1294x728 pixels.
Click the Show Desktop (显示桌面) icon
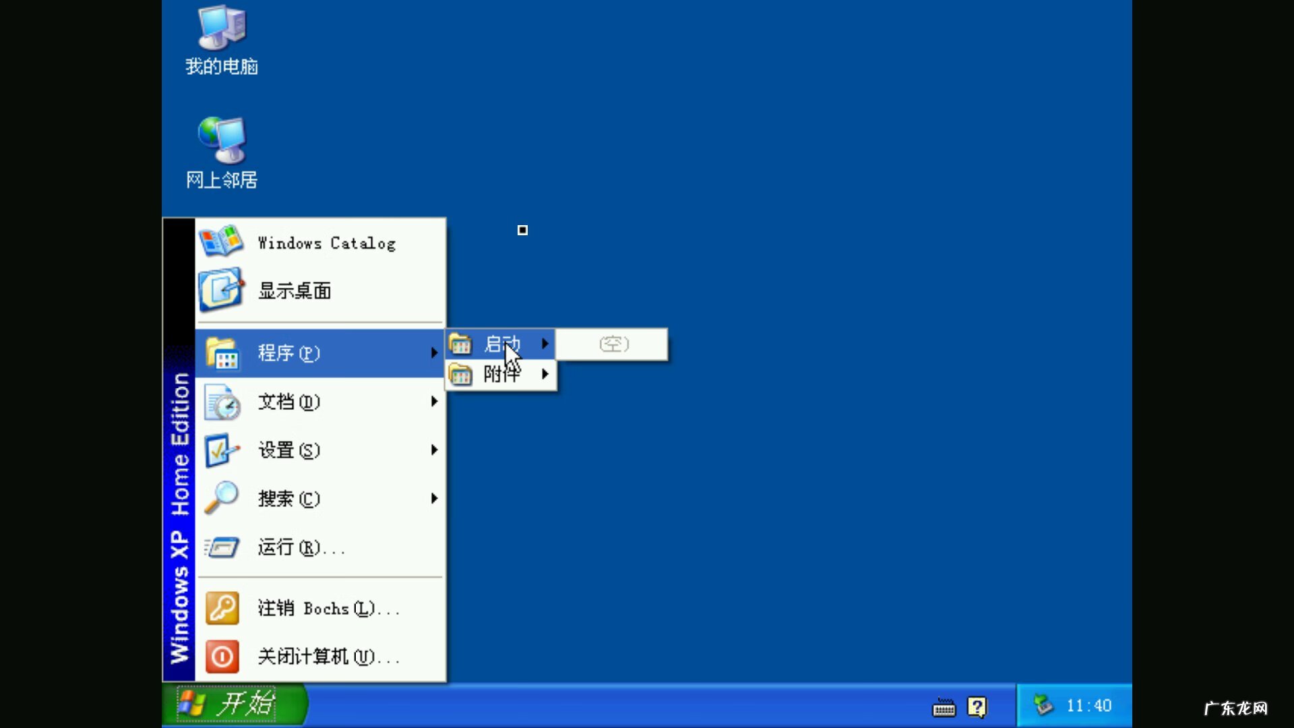pyautogui.click(x=220, y=290)
